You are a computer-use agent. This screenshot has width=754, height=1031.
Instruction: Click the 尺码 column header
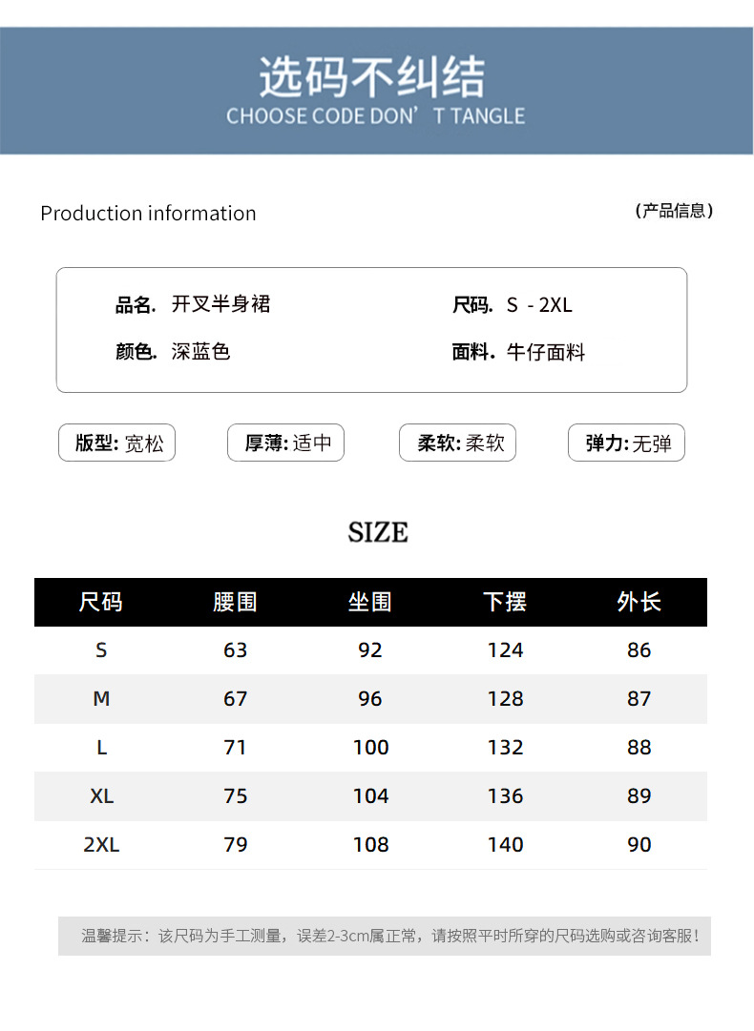pos(100,602)
